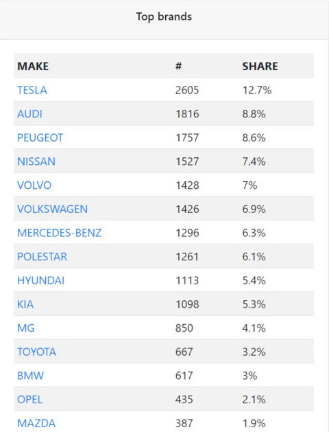This screenshot has width=329, height=432.
Task: Select the KIA brand link
Action: (x=25, y=304)
